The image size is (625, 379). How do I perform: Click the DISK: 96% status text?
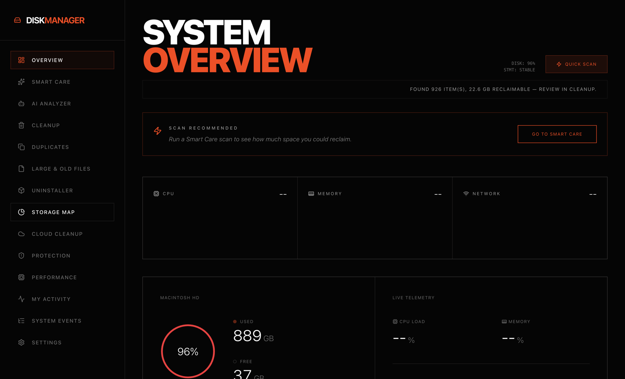point(523,63)
